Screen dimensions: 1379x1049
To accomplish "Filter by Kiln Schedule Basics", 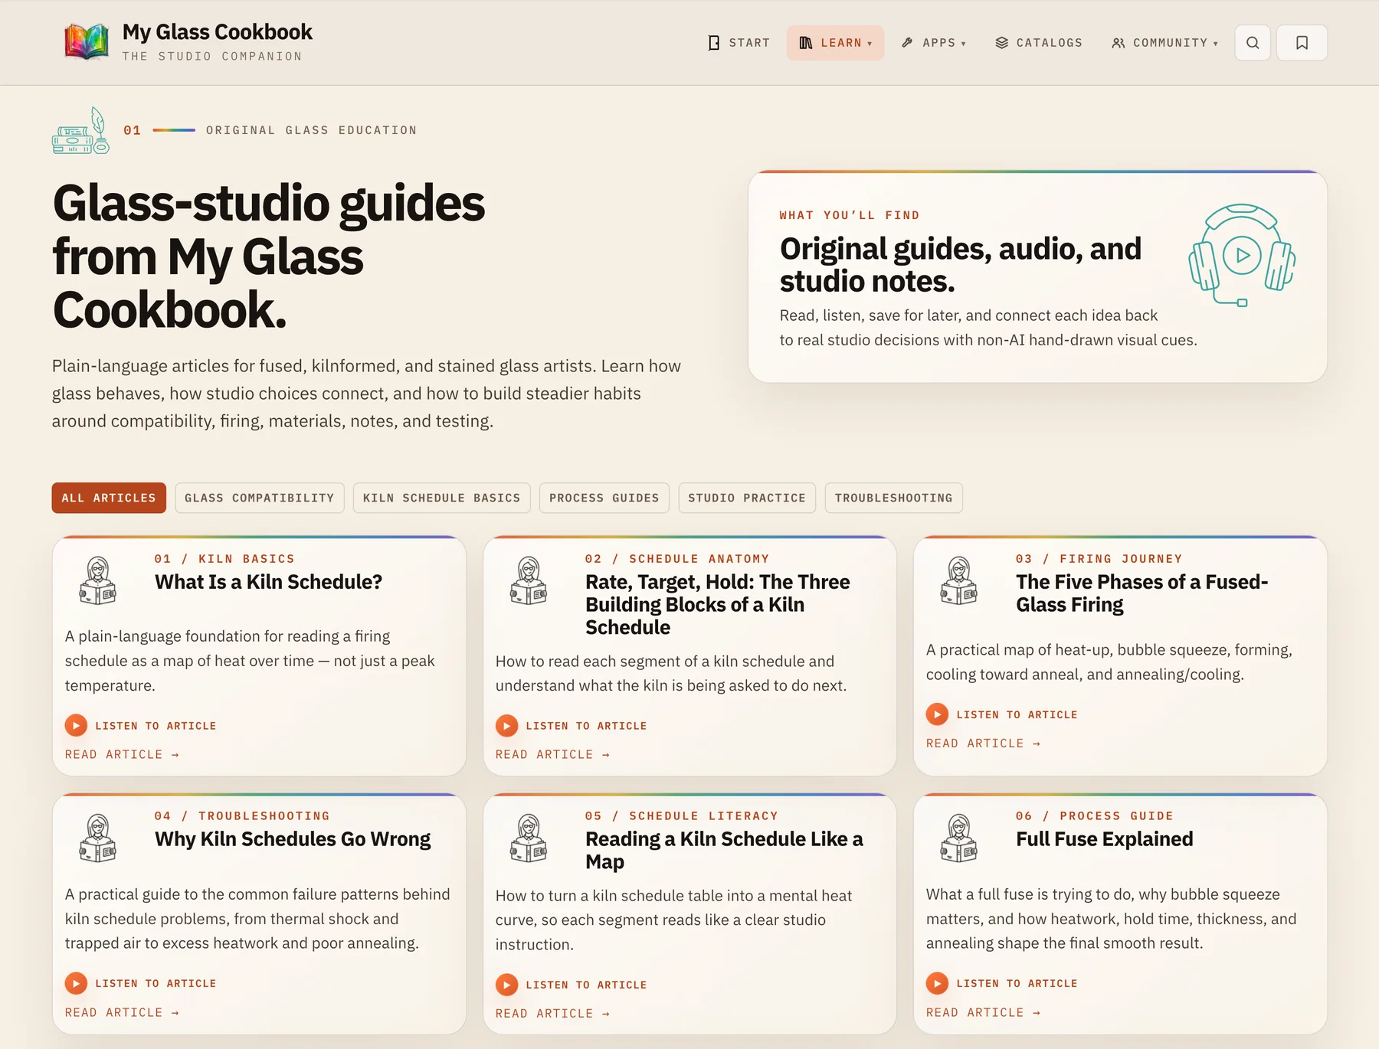I will tap(441, 498).
